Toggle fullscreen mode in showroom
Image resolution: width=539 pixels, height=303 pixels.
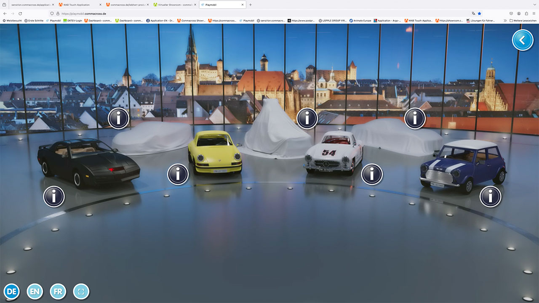point(81,291)
